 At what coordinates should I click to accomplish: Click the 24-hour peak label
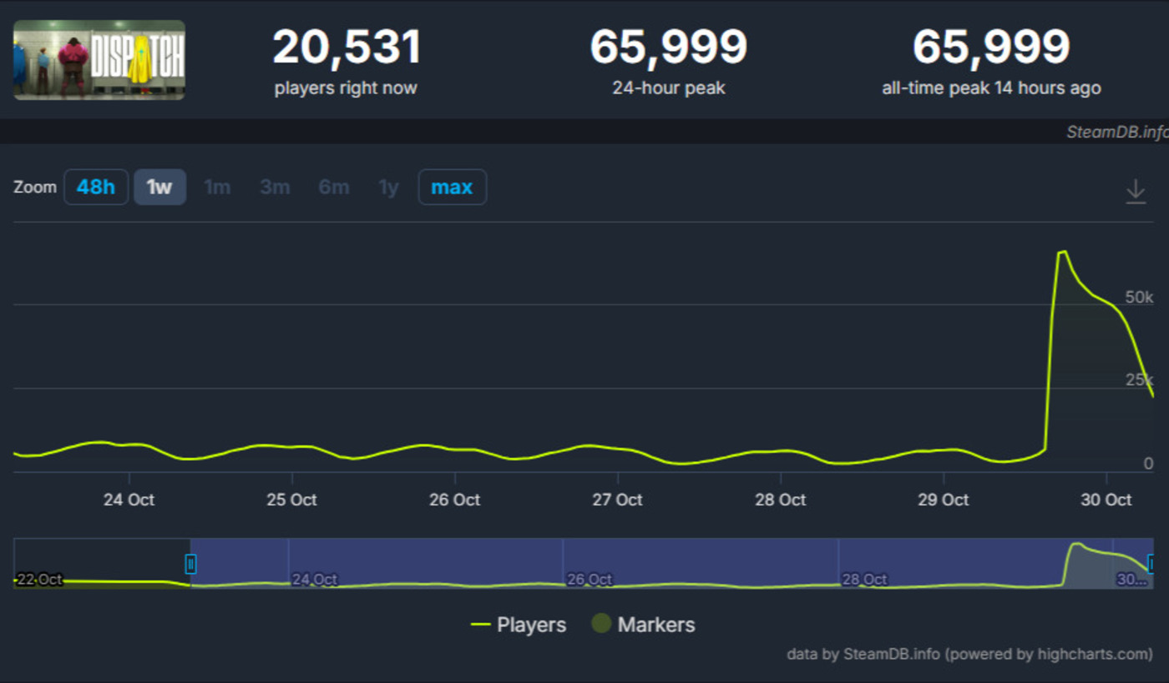tap(669, 88)
